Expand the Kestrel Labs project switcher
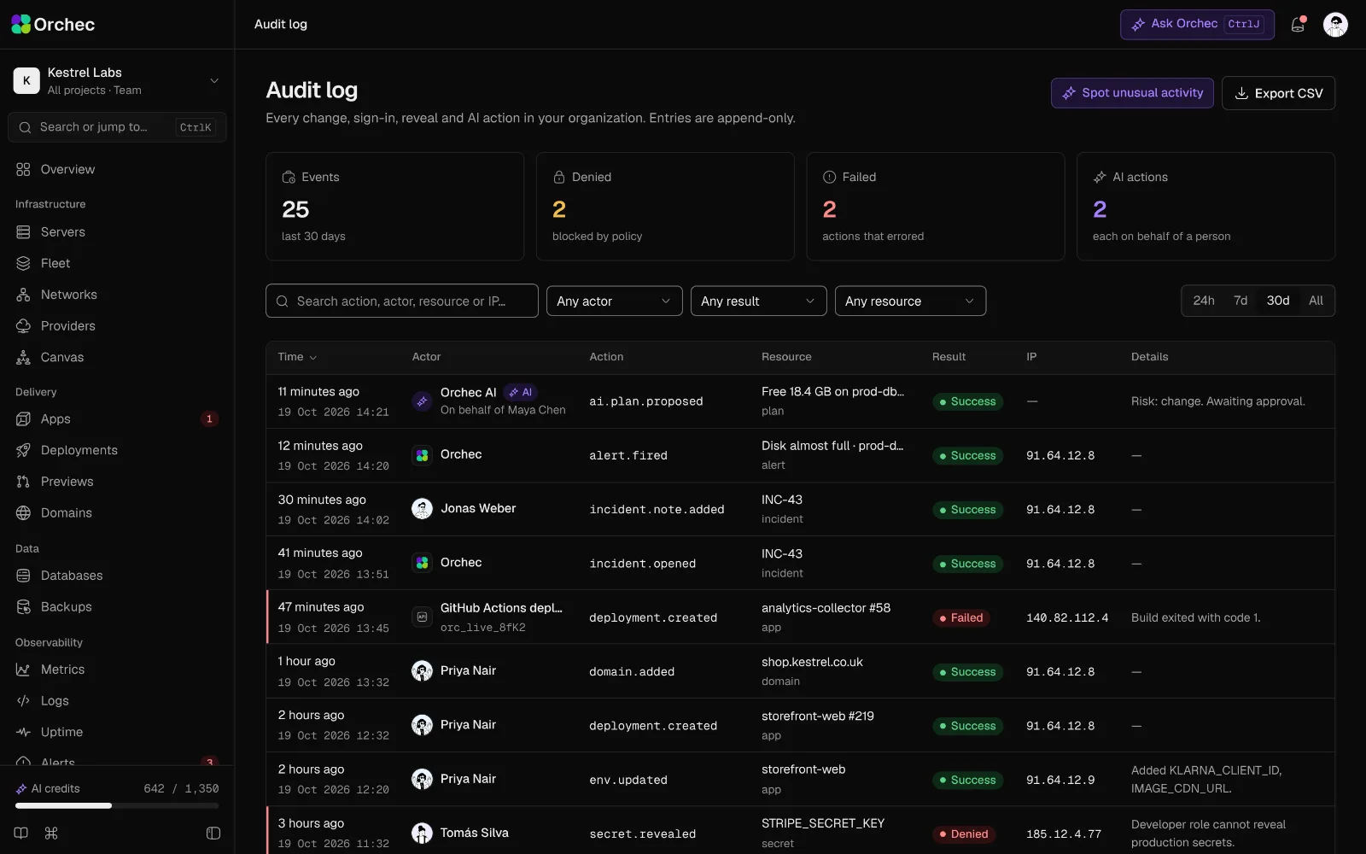Image resolution: width=1366 pixels, height=854 pixels. [117, 81]
